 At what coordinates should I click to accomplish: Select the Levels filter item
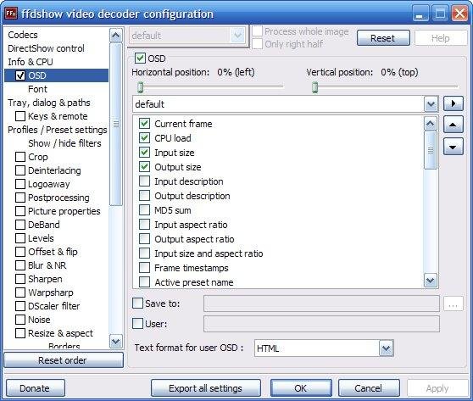(41, 238)
